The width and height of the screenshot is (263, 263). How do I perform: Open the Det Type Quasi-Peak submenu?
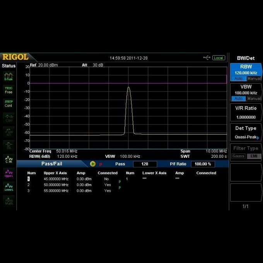pyautogui.click(x=246, y=133)
